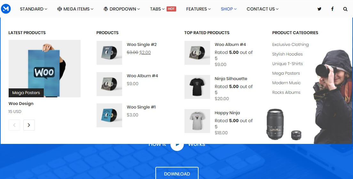Click the search magnifier icon

pyautogui.click(x=345, y=9)
